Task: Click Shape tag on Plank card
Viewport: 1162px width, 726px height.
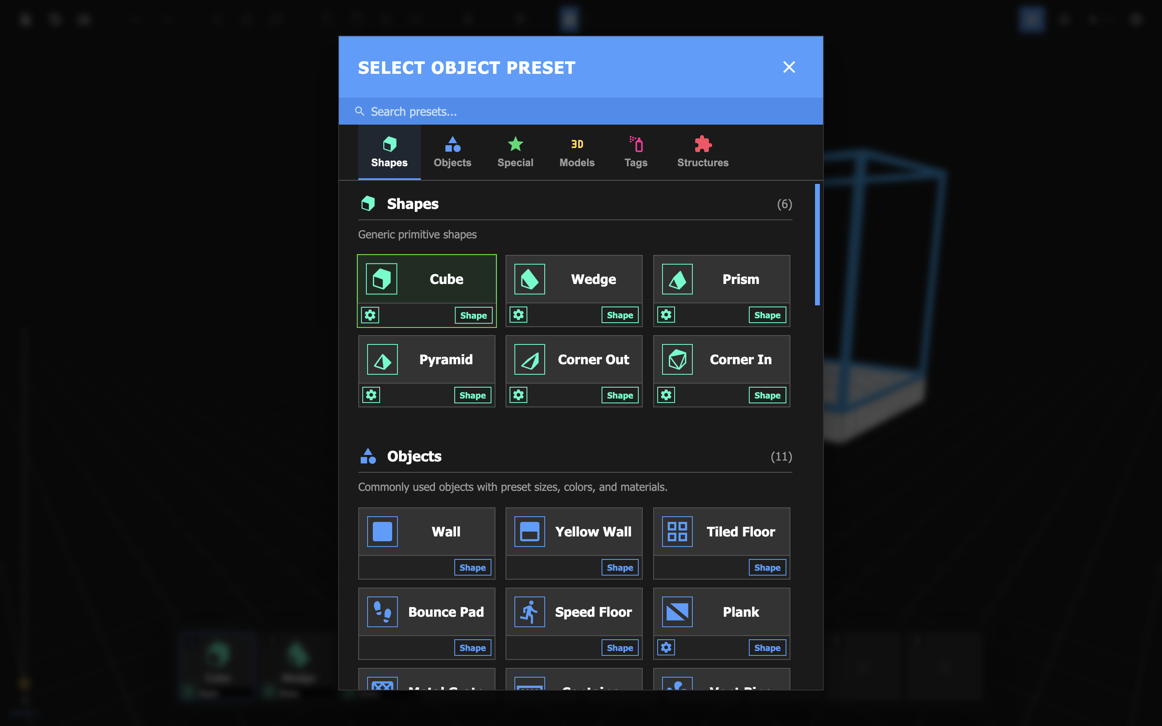Action: click(x=767, y=648)
